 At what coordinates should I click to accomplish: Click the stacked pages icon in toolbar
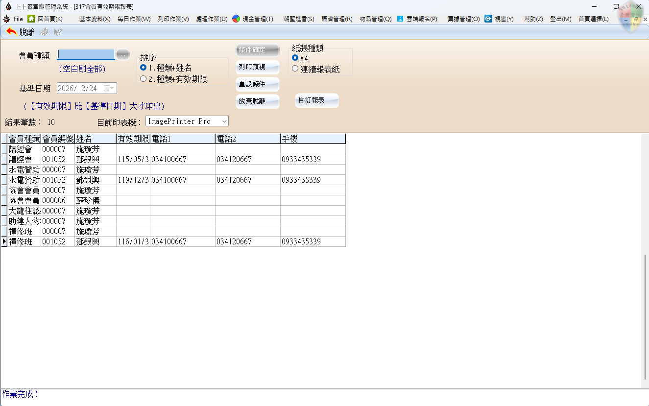click(x=45, y=32)
